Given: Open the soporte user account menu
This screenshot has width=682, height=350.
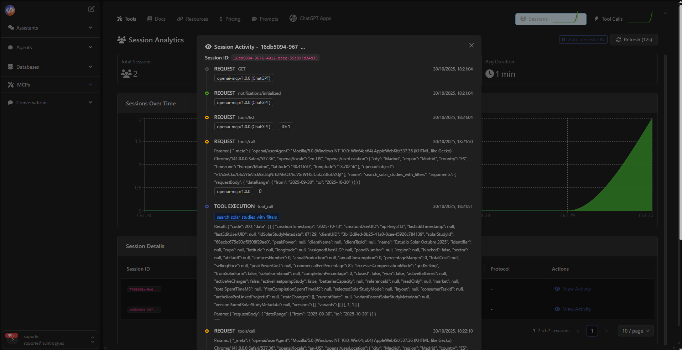Looking at the screenshot, I should click(x=51, y=340).
